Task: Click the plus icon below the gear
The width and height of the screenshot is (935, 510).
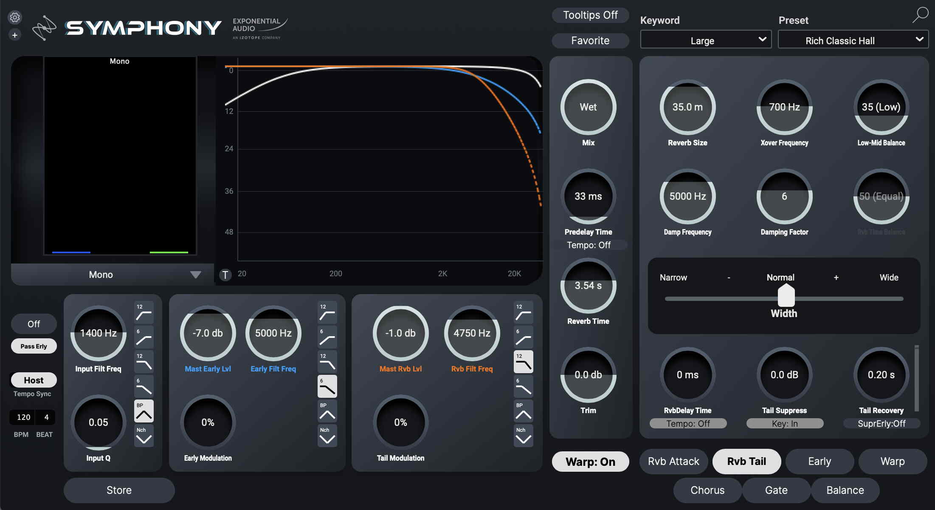Action: click(x=15, y=35)
